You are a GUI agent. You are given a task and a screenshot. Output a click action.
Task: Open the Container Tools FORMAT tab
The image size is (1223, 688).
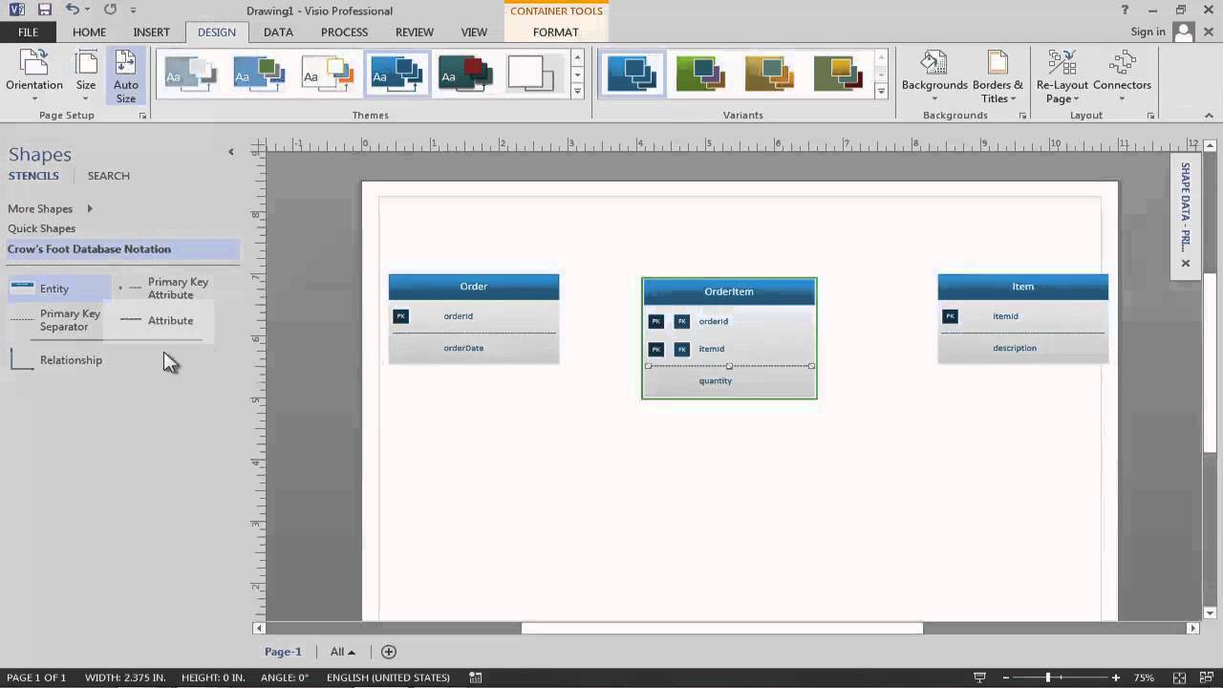coord(555,32)
